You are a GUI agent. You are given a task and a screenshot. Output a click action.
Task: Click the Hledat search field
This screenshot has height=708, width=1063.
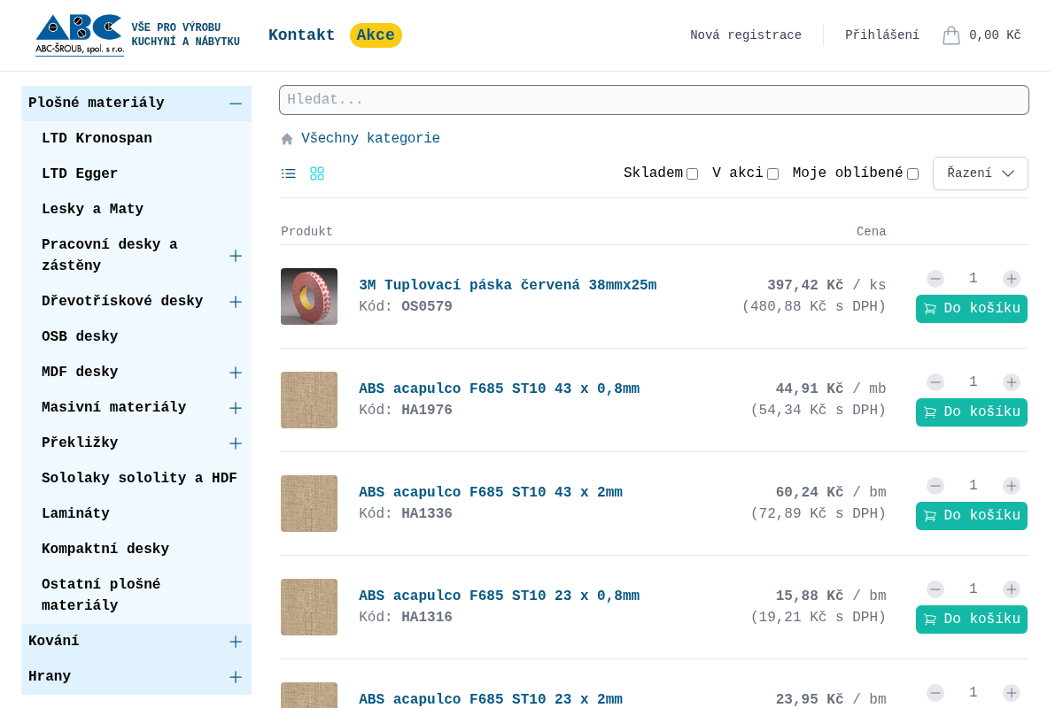click(654, 100)
